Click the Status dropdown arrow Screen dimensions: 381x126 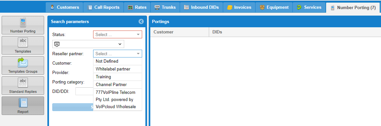coord(138,34)
